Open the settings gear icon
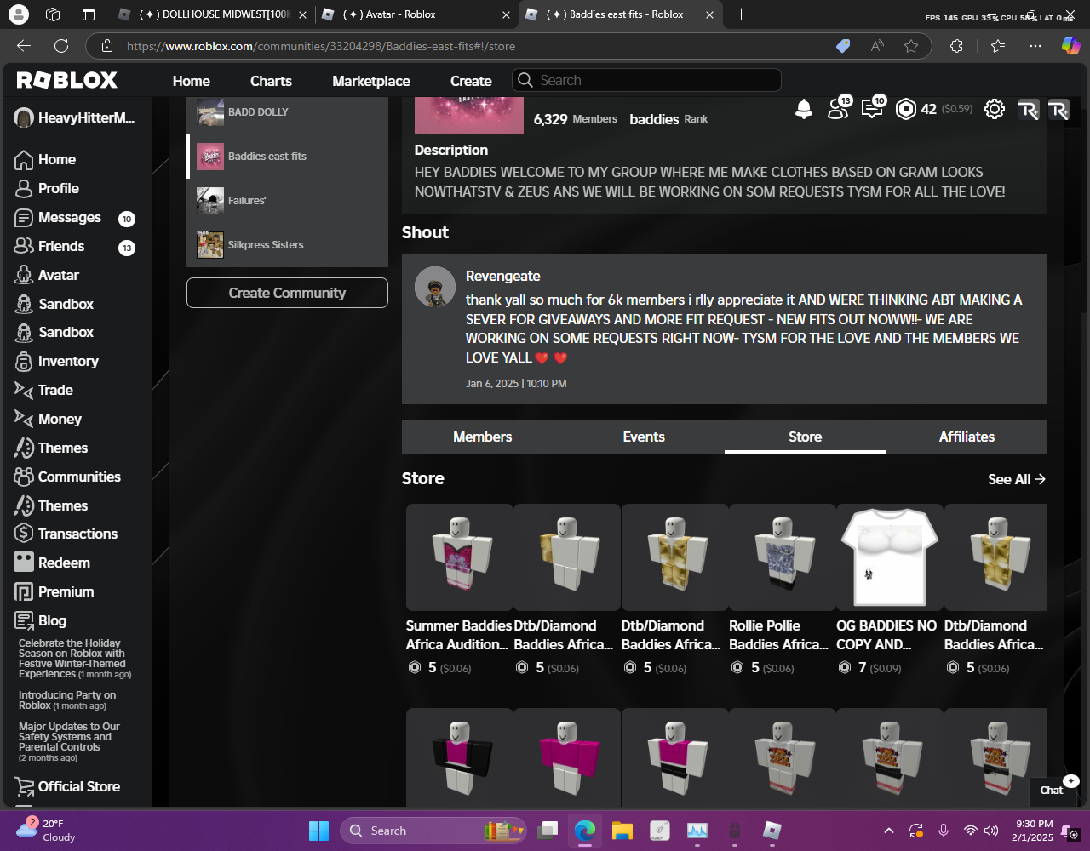 (994, 109)
